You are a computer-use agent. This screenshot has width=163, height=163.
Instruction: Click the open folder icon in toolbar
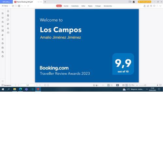[x=13, y=6]
